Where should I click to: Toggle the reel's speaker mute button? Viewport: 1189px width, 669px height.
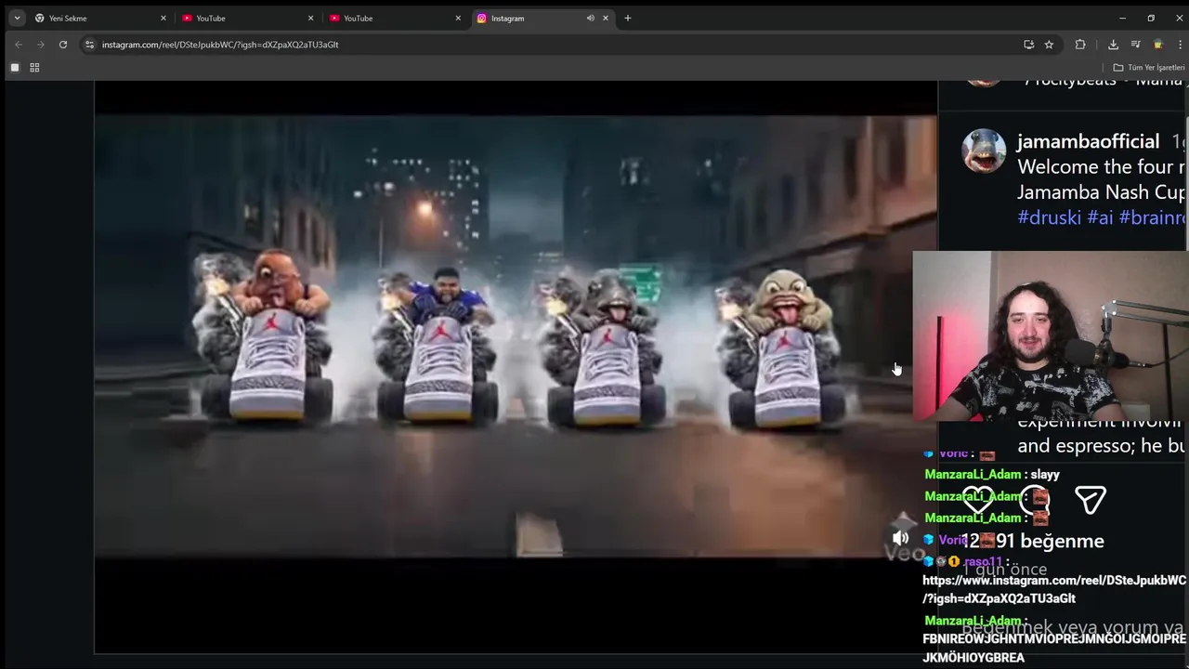(x=900, y=538)
